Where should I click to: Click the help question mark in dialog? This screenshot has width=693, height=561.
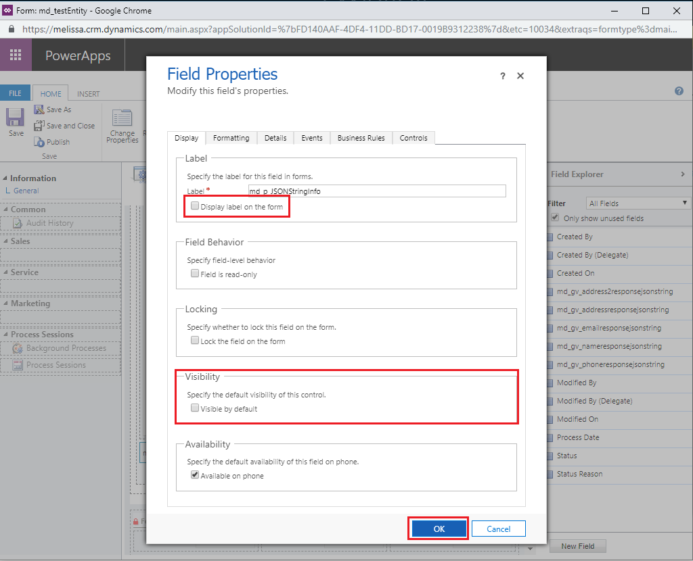coord(503,76)
